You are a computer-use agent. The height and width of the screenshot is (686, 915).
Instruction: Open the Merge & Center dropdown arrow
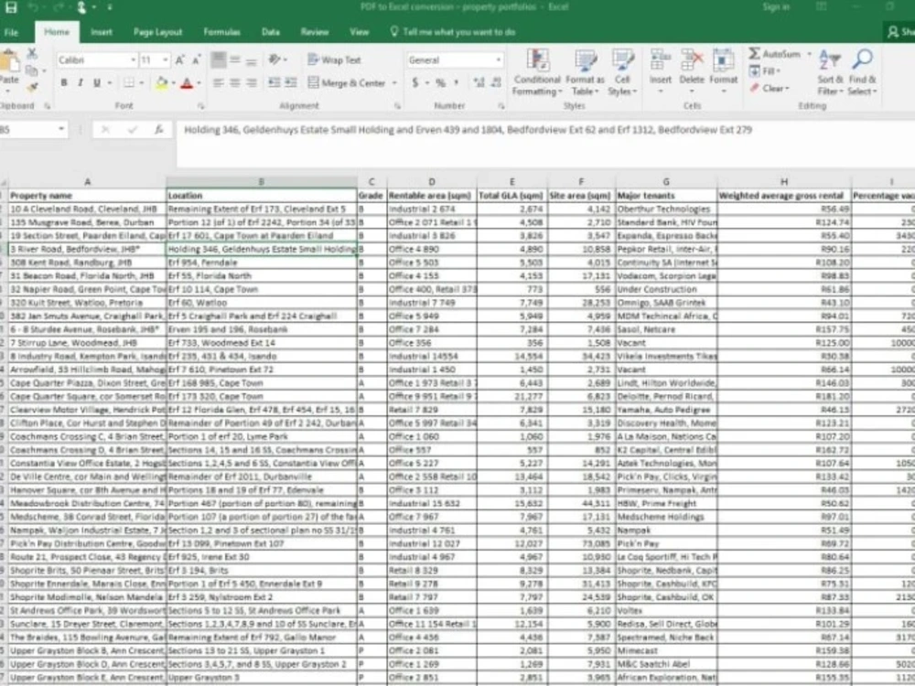coord(394,83)
